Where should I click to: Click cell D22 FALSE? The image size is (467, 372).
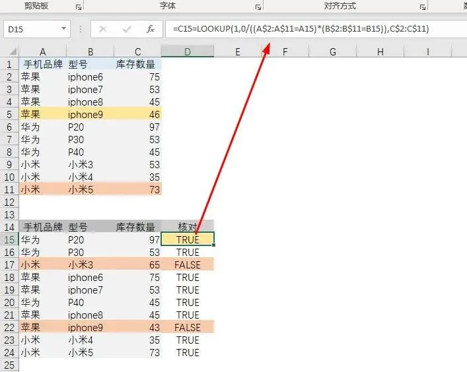[x=188, y=327]
